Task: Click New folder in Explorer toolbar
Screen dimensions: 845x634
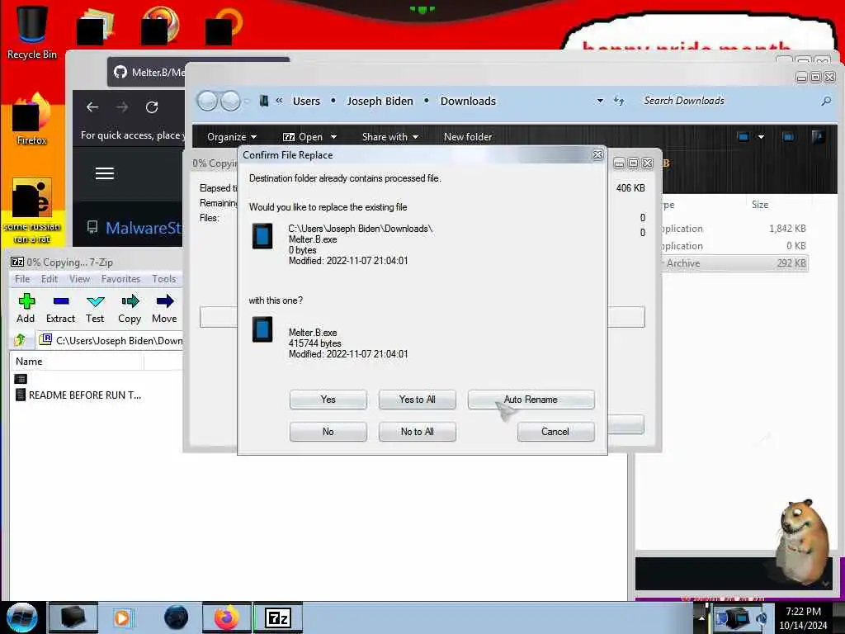Action: pos(468,137)
